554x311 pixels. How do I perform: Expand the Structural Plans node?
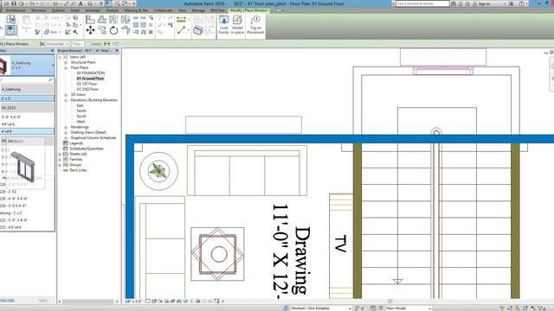click(66, 62)
